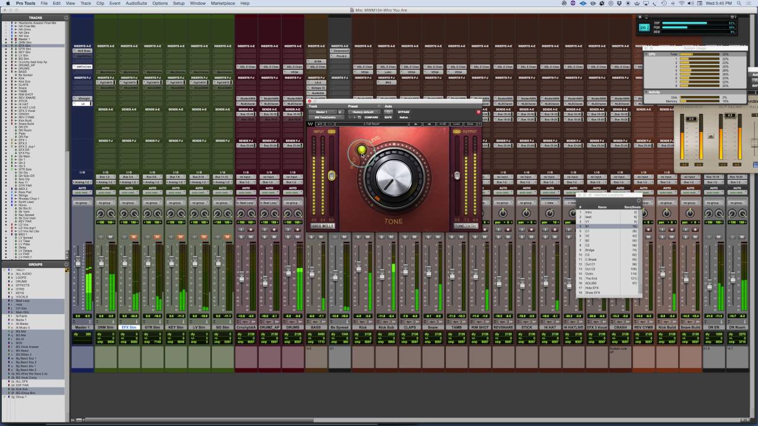This screenshot has height=426, width=758.
Task: Open the group selector on DRM Stm
Action: pyautogui.click(x=105, y=203)
